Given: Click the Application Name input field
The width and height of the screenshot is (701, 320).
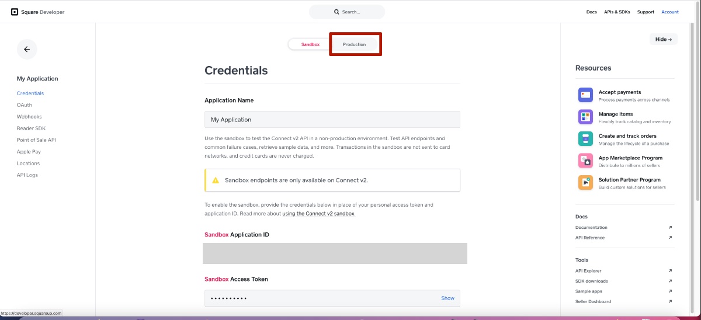Looking at the screenshot, I should point(332,120).
